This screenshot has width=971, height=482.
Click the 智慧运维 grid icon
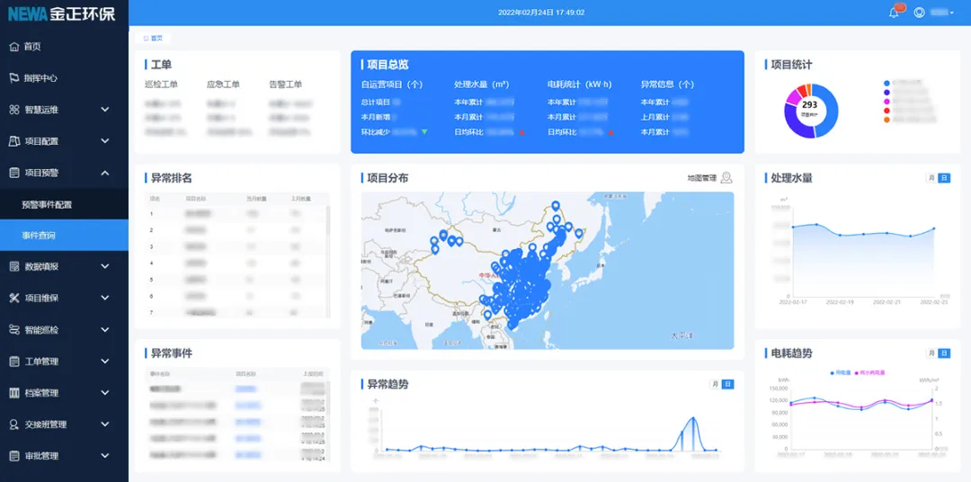pyautogui.click(x=14, y=110)
